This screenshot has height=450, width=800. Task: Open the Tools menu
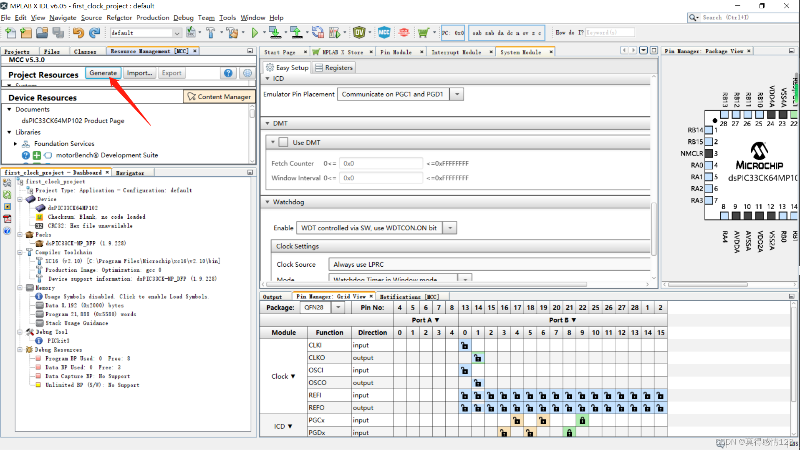click(227, 17)
